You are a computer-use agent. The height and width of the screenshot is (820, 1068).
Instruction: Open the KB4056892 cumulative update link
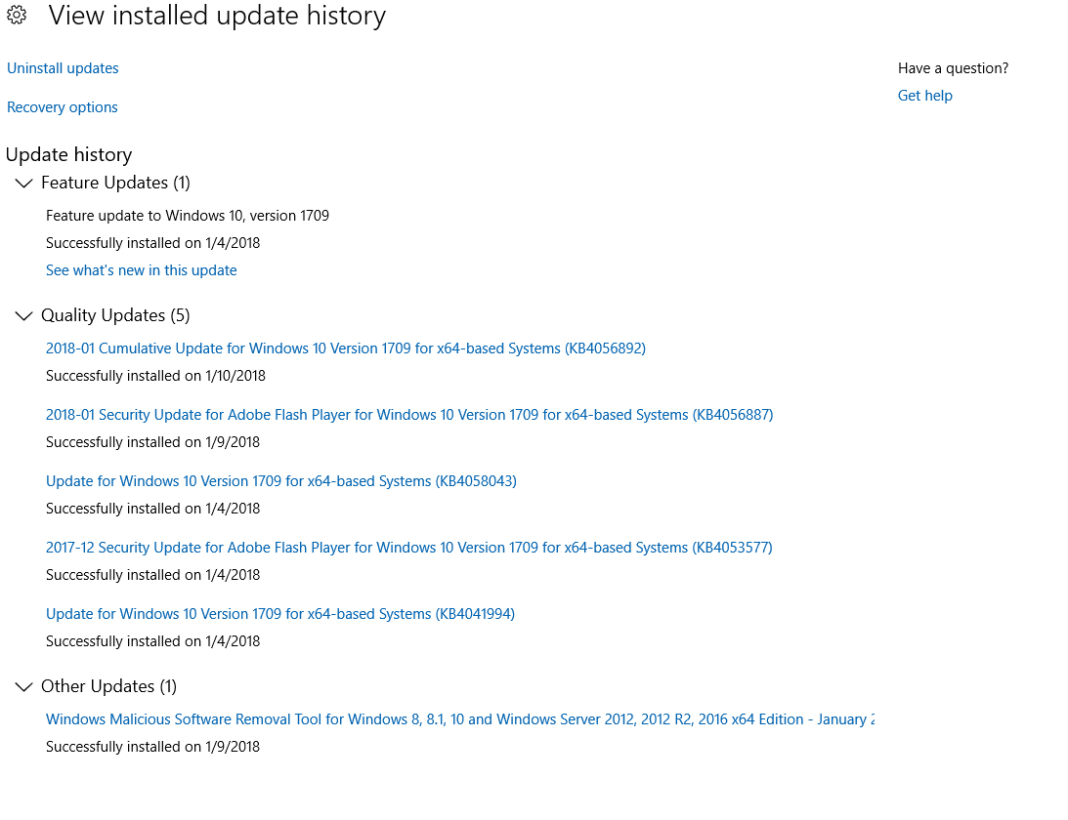tap(345, 348)
